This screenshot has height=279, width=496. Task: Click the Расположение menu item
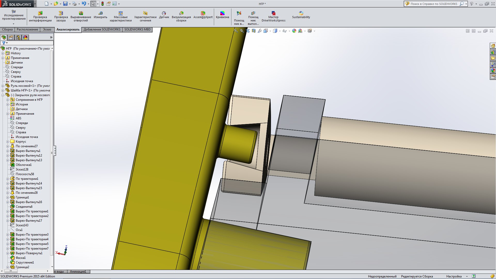27,29
